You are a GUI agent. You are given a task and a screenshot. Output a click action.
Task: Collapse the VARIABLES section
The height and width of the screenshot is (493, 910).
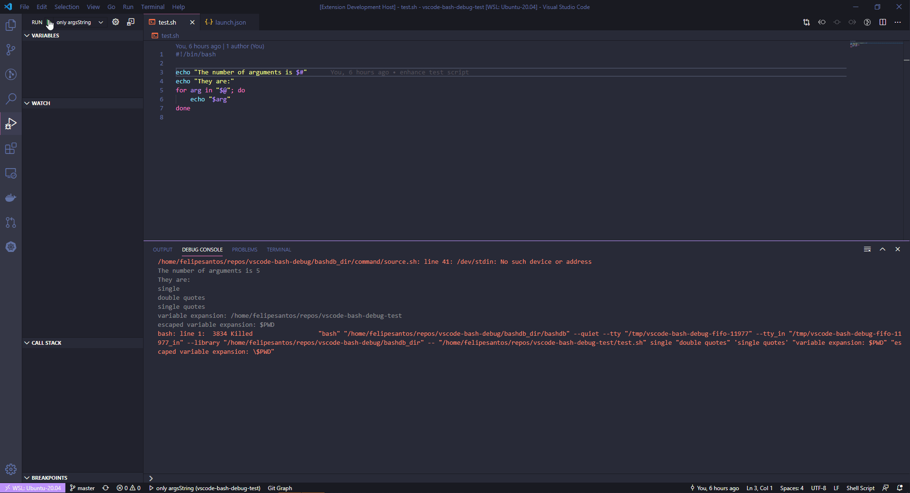(x=82, y=36)
